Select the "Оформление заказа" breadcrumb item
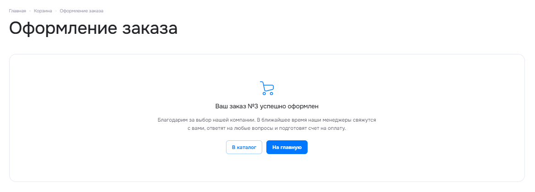Image resolution: width=535 pixels, height=192 pixels. 82,11
